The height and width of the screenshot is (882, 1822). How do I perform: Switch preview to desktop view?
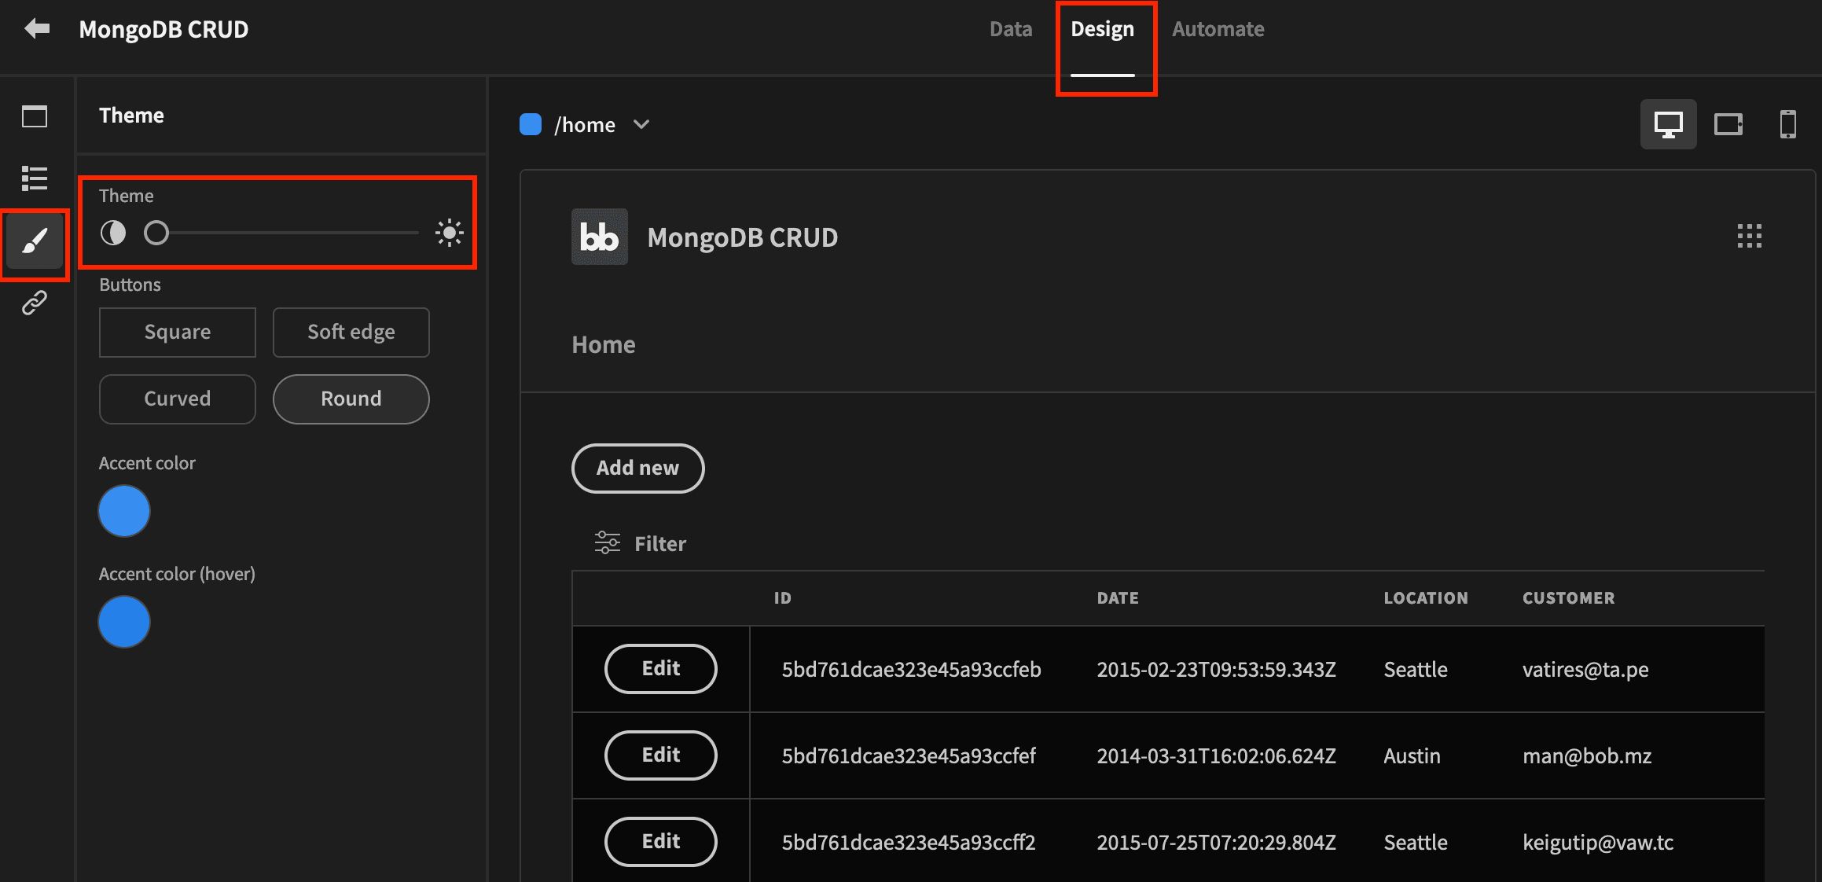pyautogui.click(x=1668, y=124)
